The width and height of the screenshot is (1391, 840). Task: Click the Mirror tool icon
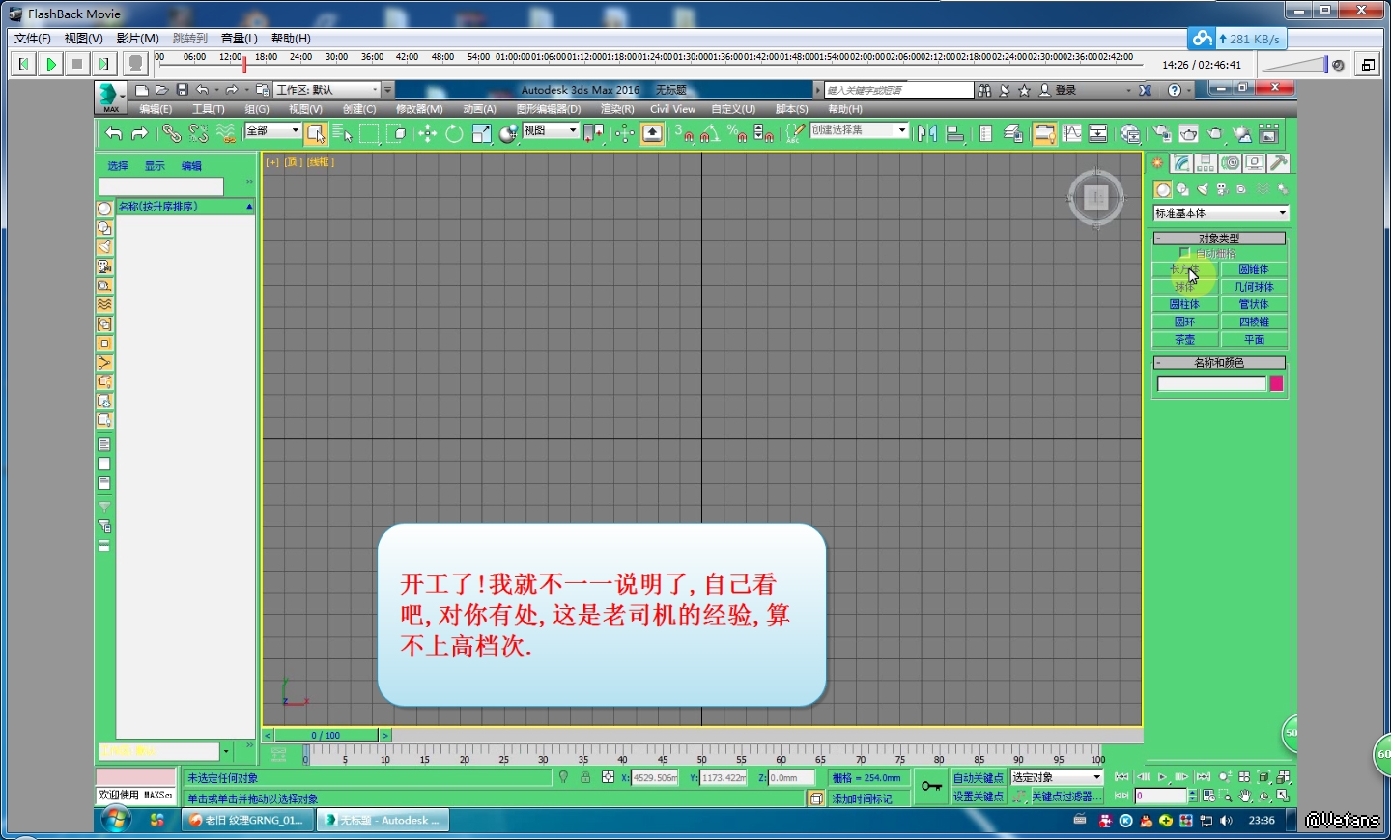tap(927, 134)
